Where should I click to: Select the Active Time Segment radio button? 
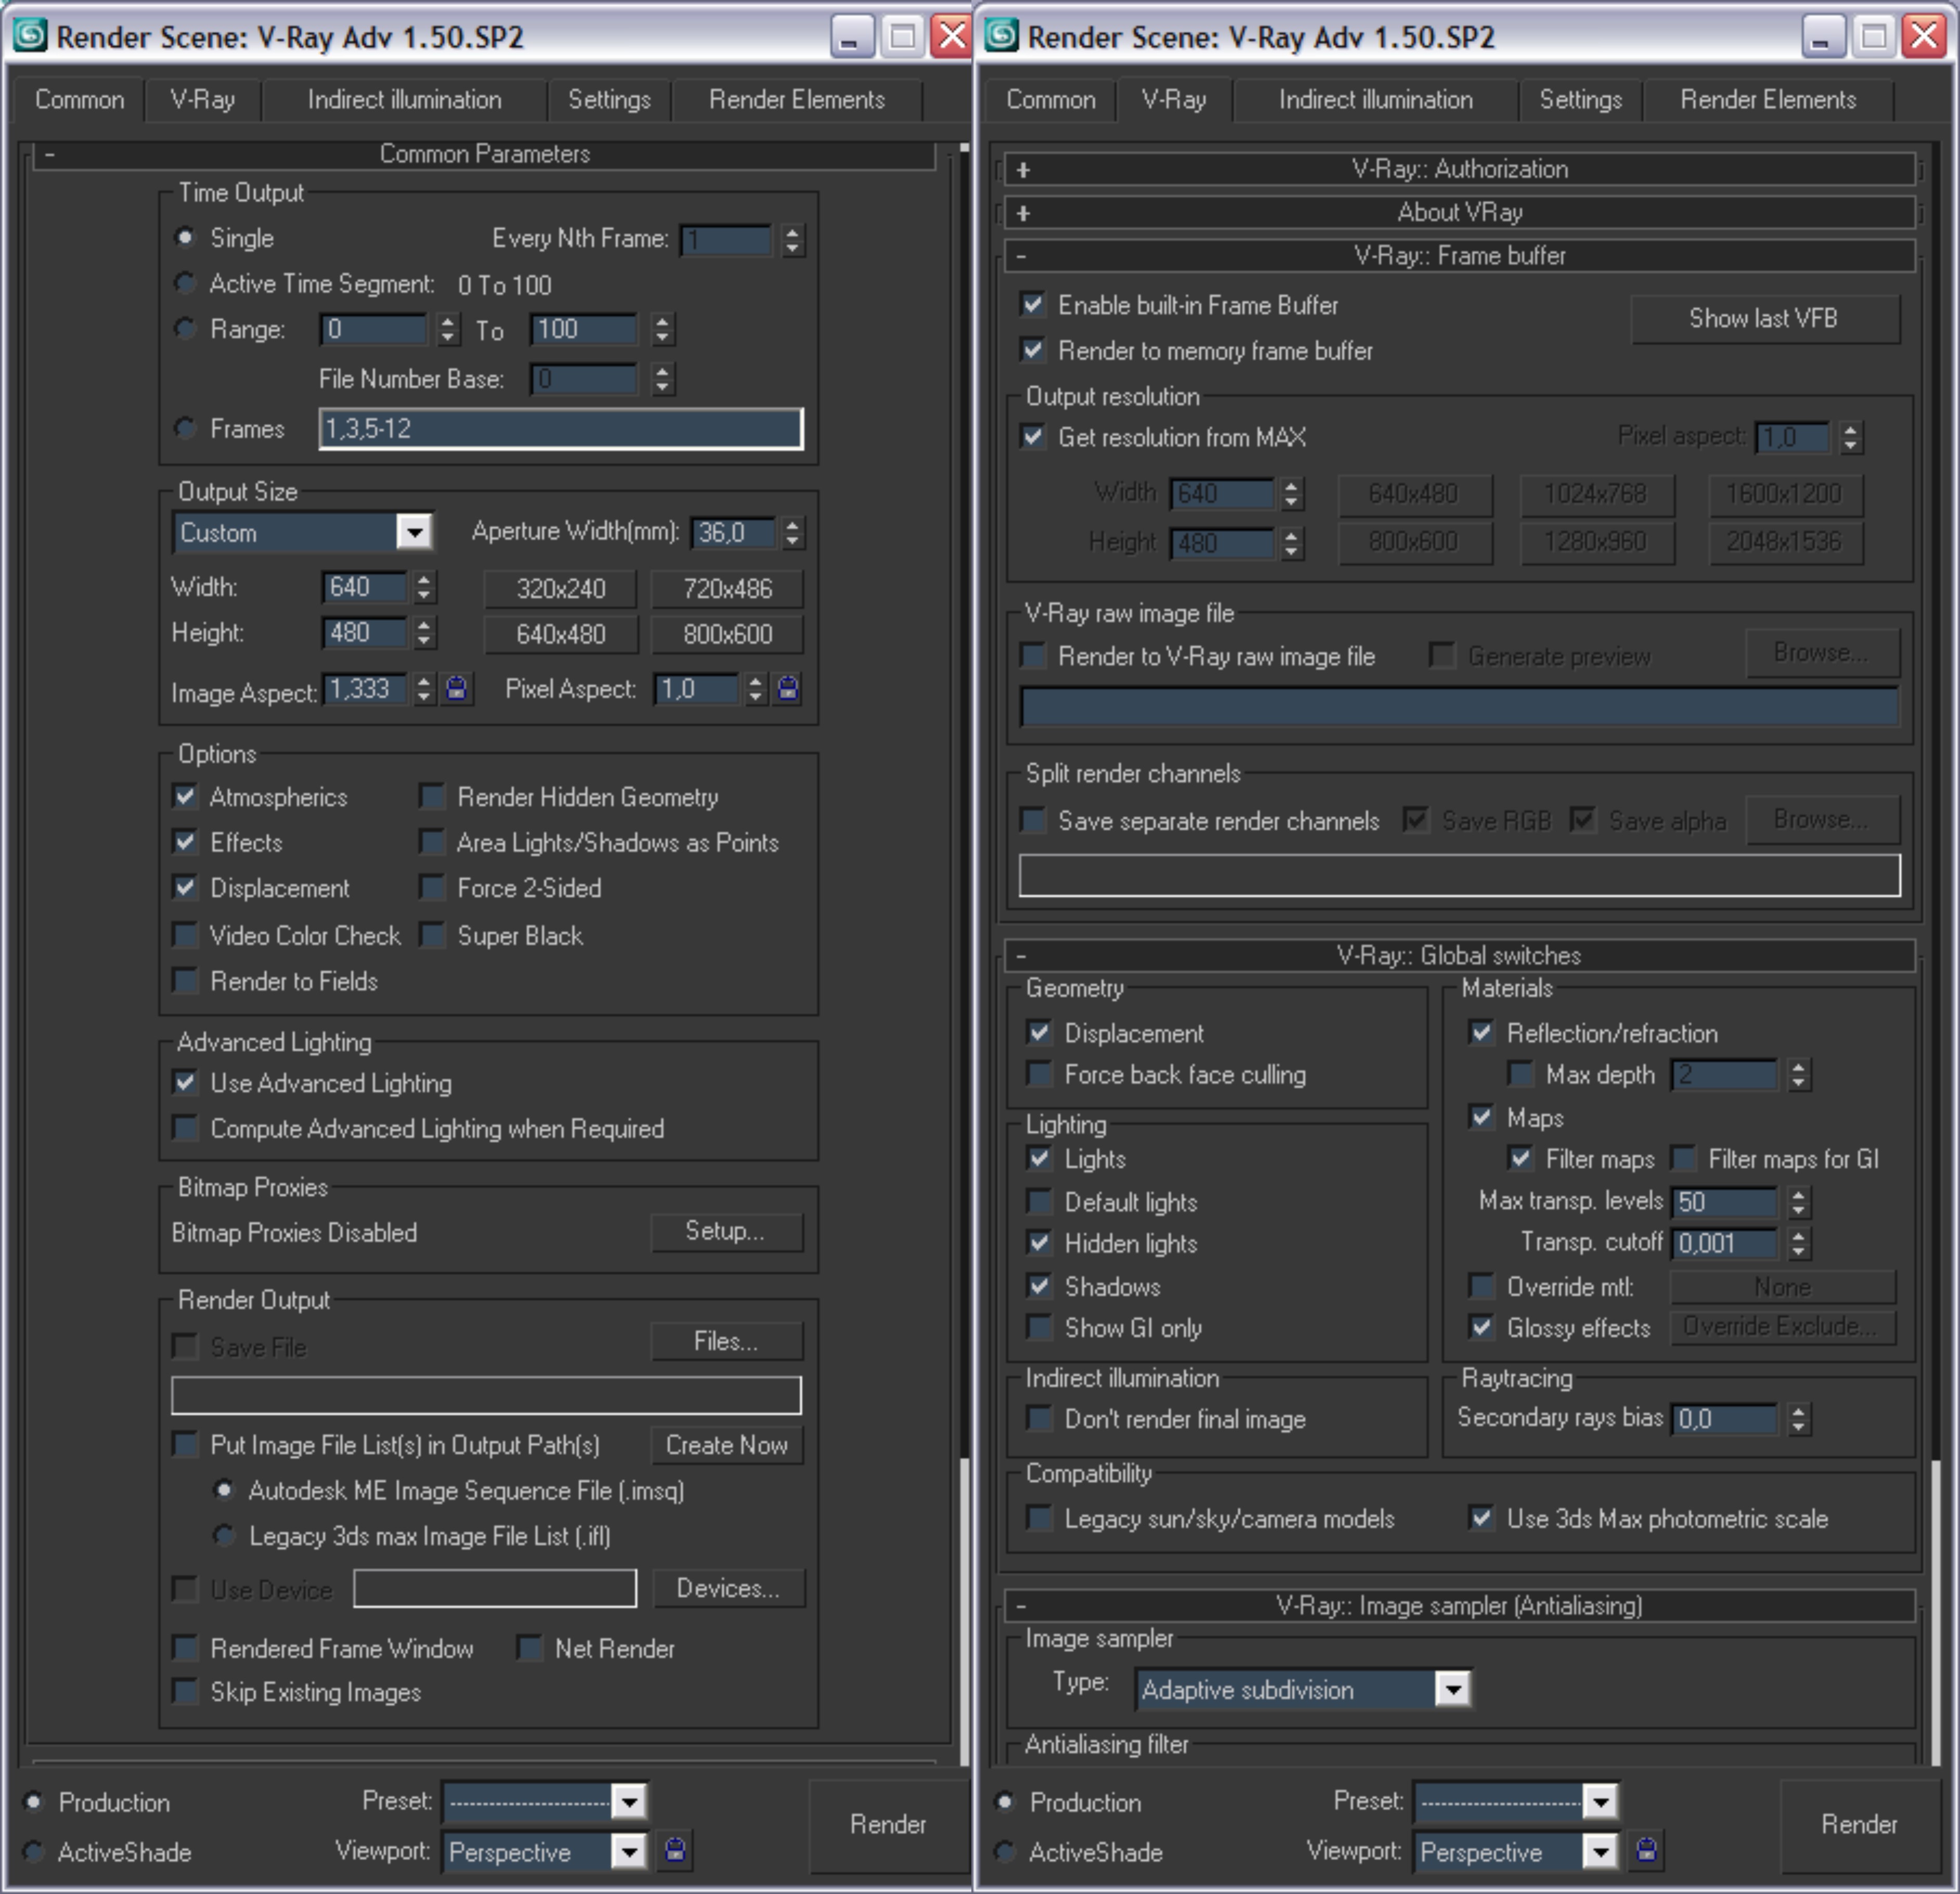coord(185,284)
